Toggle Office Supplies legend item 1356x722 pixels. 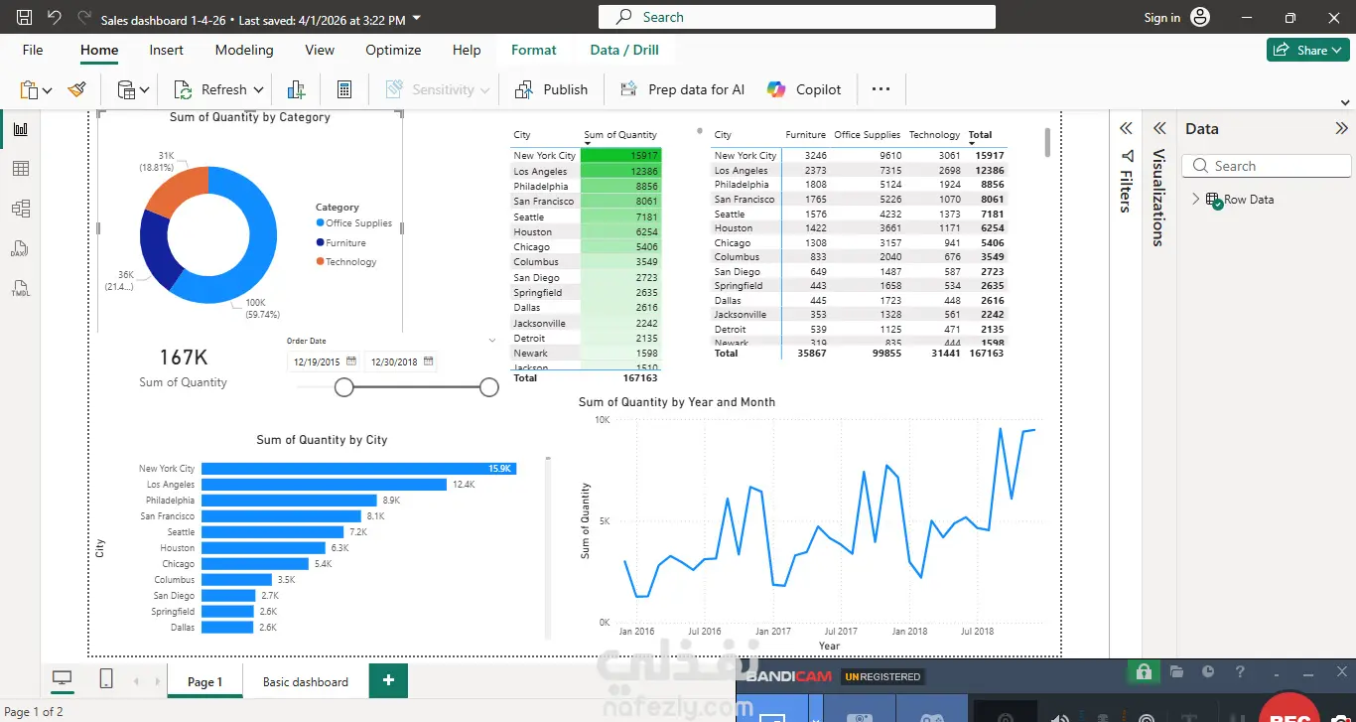353,223
